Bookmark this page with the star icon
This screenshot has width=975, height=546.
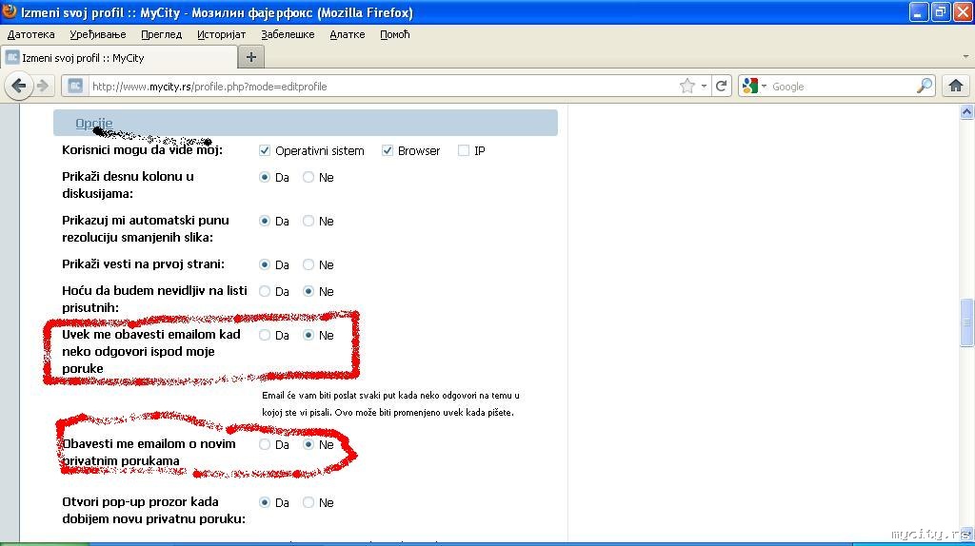coord(687,87)
